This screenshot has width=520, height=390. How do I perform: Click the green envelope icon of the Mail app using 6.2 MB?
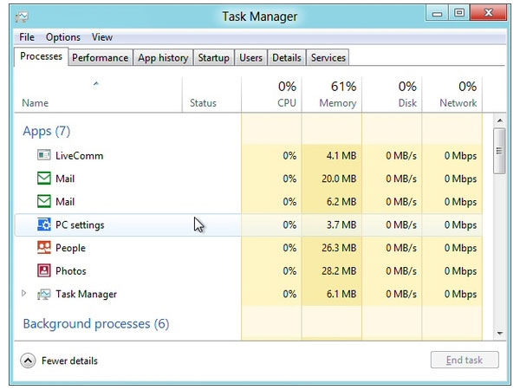pos(44,201)
